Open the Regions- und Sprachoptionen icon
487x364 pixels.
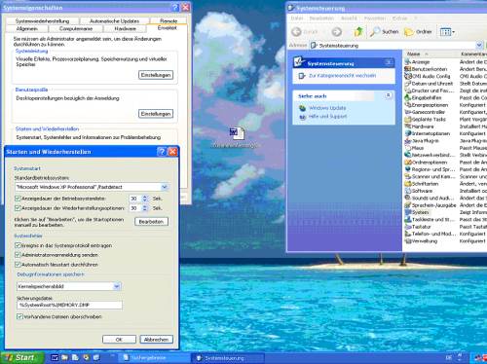point(408,169)
